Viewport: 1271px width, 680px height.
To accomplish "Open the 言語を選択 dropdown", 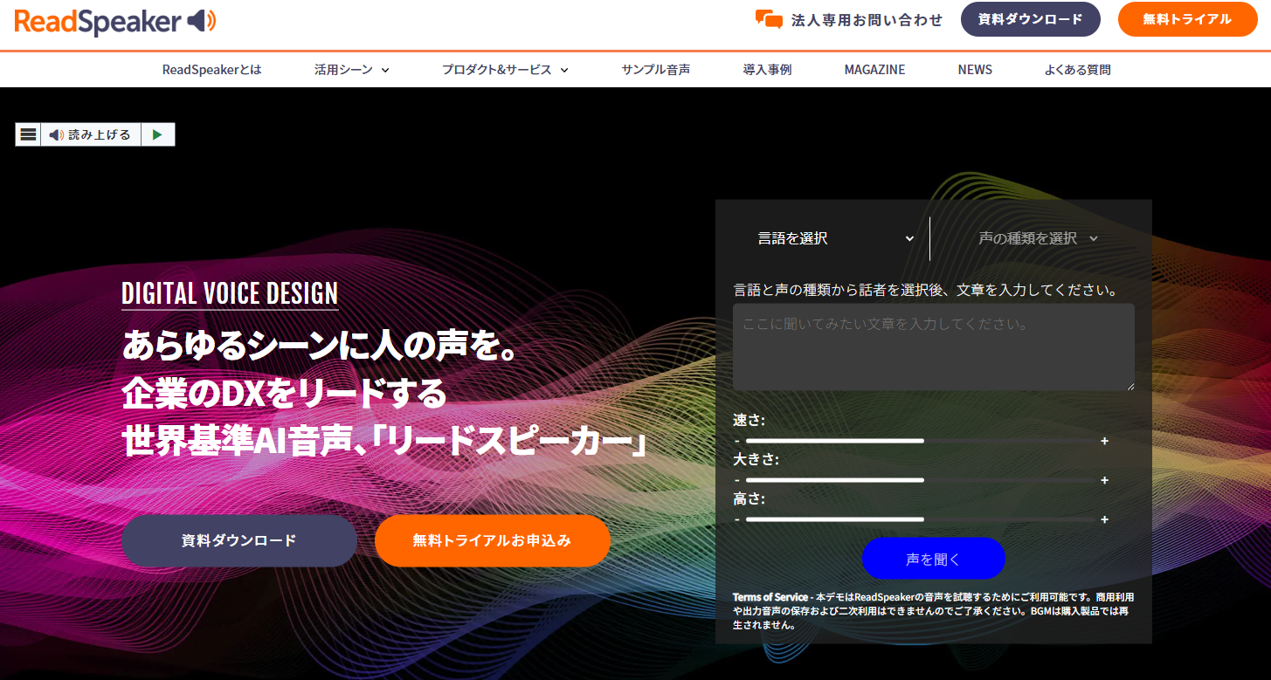I will 835,238.
